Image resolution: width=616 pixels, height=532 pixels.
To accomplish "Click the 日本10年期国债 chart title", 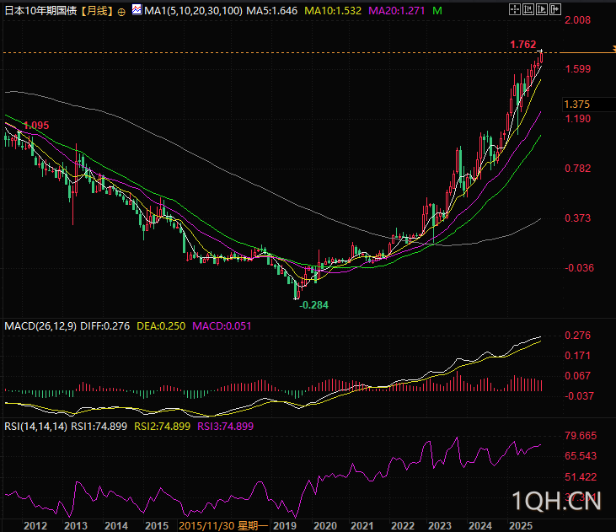I will 41,12.
